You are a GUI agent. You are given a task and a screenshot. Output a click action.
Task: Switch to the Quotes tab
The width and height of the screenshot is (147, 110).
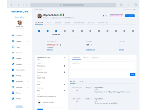tap(58, 23)
